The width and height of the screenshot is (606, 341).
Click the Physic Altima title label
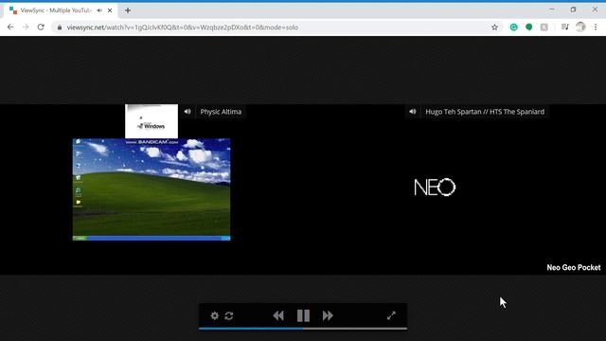[221, 112]
